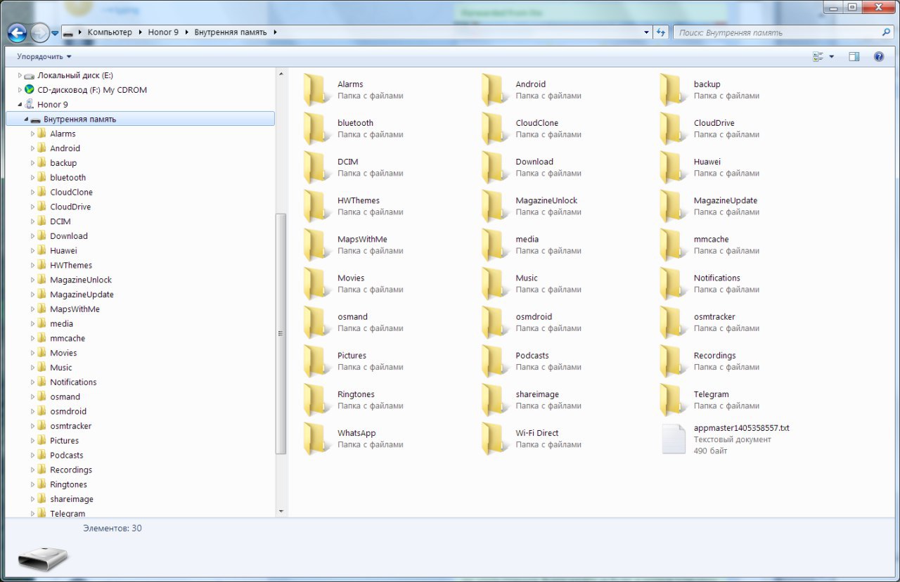
Task: Open the arrow after Внутренняя память breadcrumb
Action: click(x=275, y=32)
